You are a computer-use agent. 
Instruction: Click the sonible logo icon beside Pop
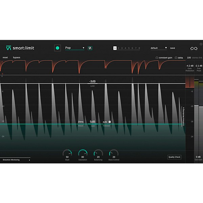90,48
